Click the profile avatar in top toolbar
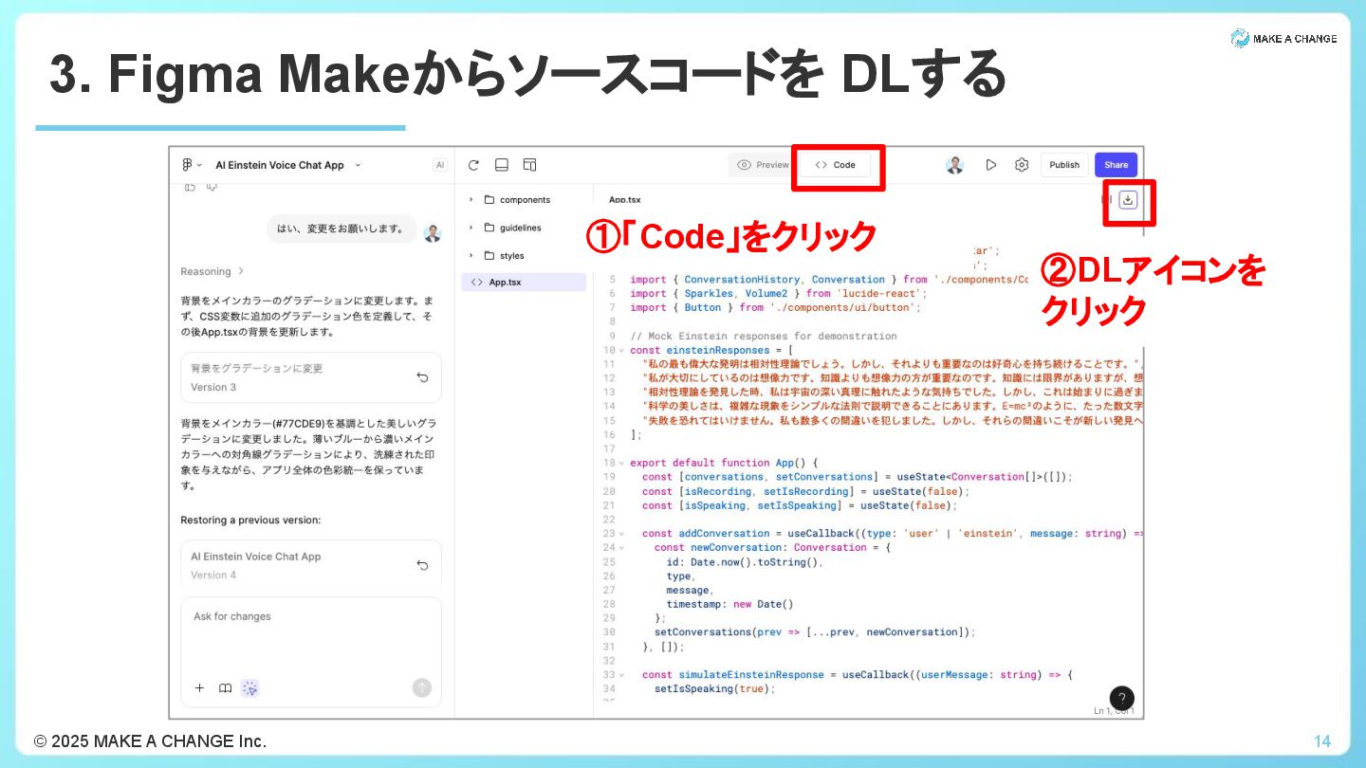Viewport: 1366px width, 768px height. [x=955, y=165]
